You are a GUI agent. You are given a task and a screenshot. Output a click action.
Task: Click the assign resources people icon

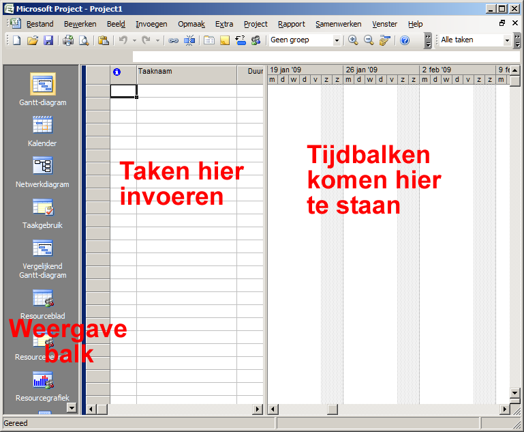(x=256, y=40)
